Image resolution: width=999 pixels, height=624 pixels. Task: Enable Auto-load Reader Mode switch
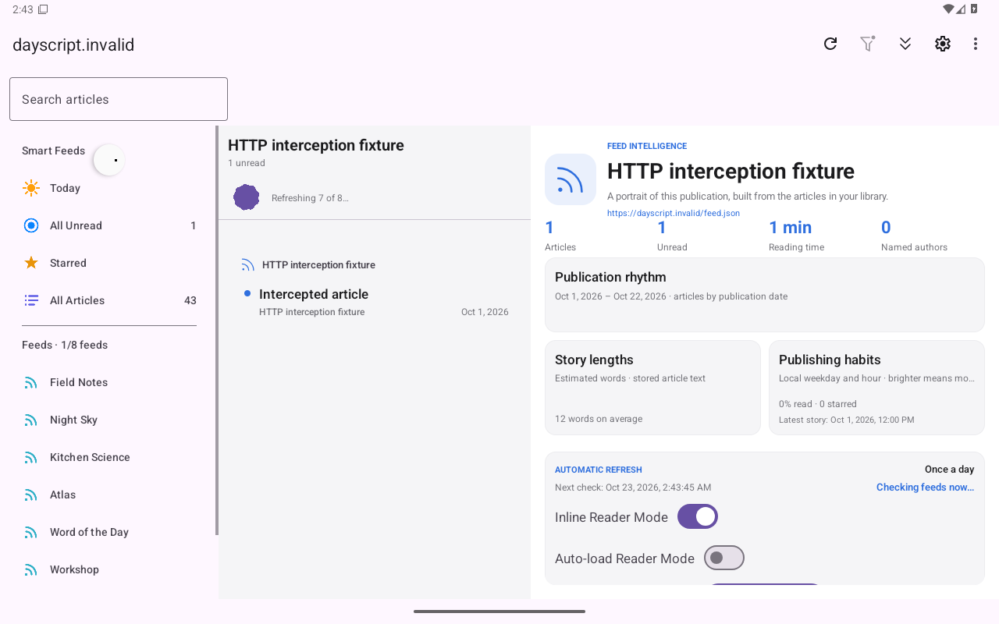tap(724, 558)
